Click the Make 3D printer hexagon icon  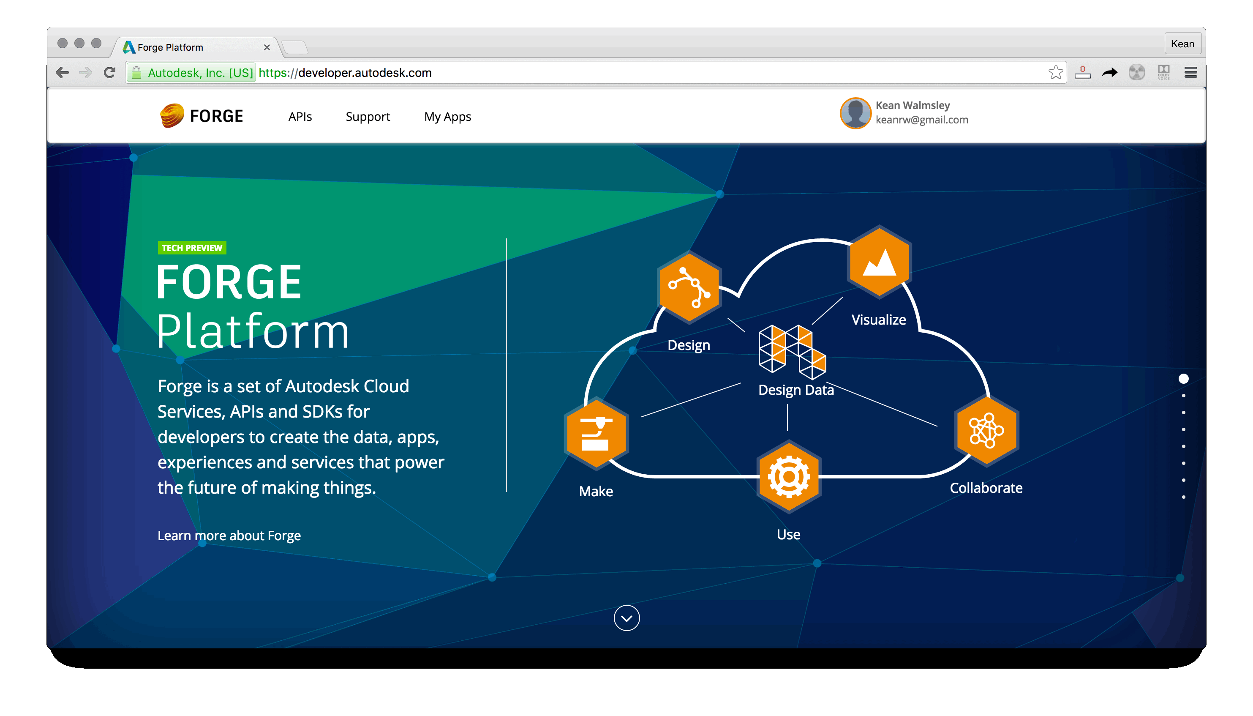[596, 433]
